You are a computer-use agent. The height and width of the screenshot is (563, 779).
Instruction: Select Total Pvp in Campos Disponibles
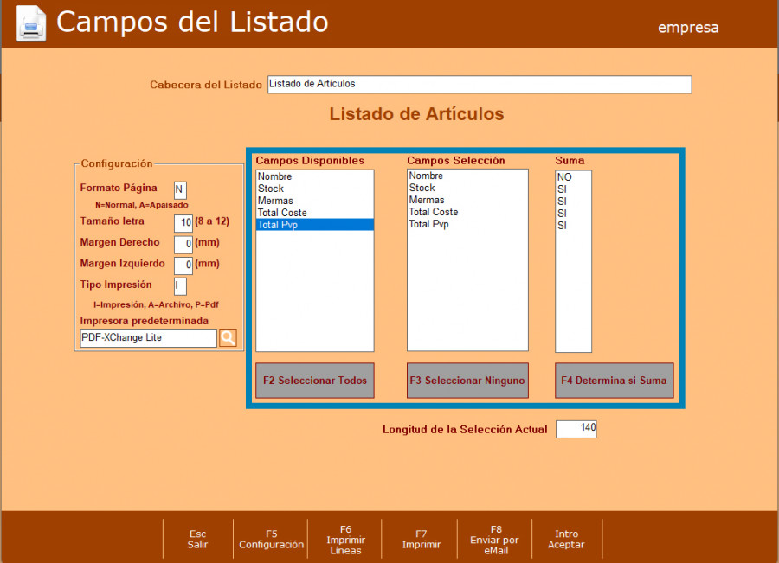tap(279, 225)
